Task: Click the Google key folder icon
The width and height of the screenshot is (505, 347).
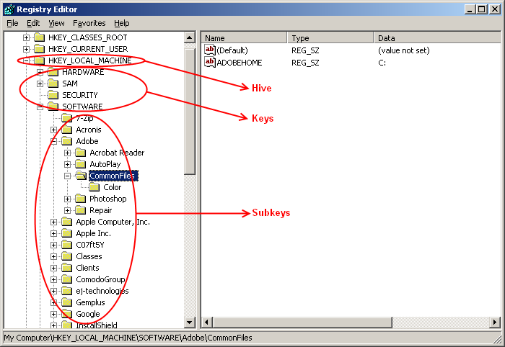Action: click(x=67, y=314)
